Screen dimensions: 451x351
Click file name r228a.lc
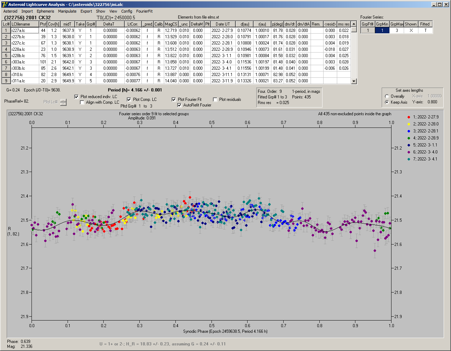tap(25, 49)
